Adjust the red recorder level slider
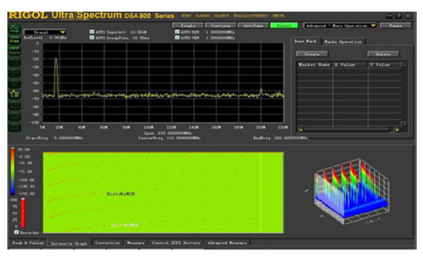This screenshot has height=256, width=423. (23, 213)
